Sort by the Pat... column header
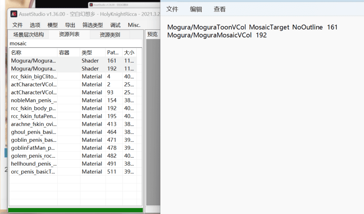The image size is (364, 214). [114, 53]
